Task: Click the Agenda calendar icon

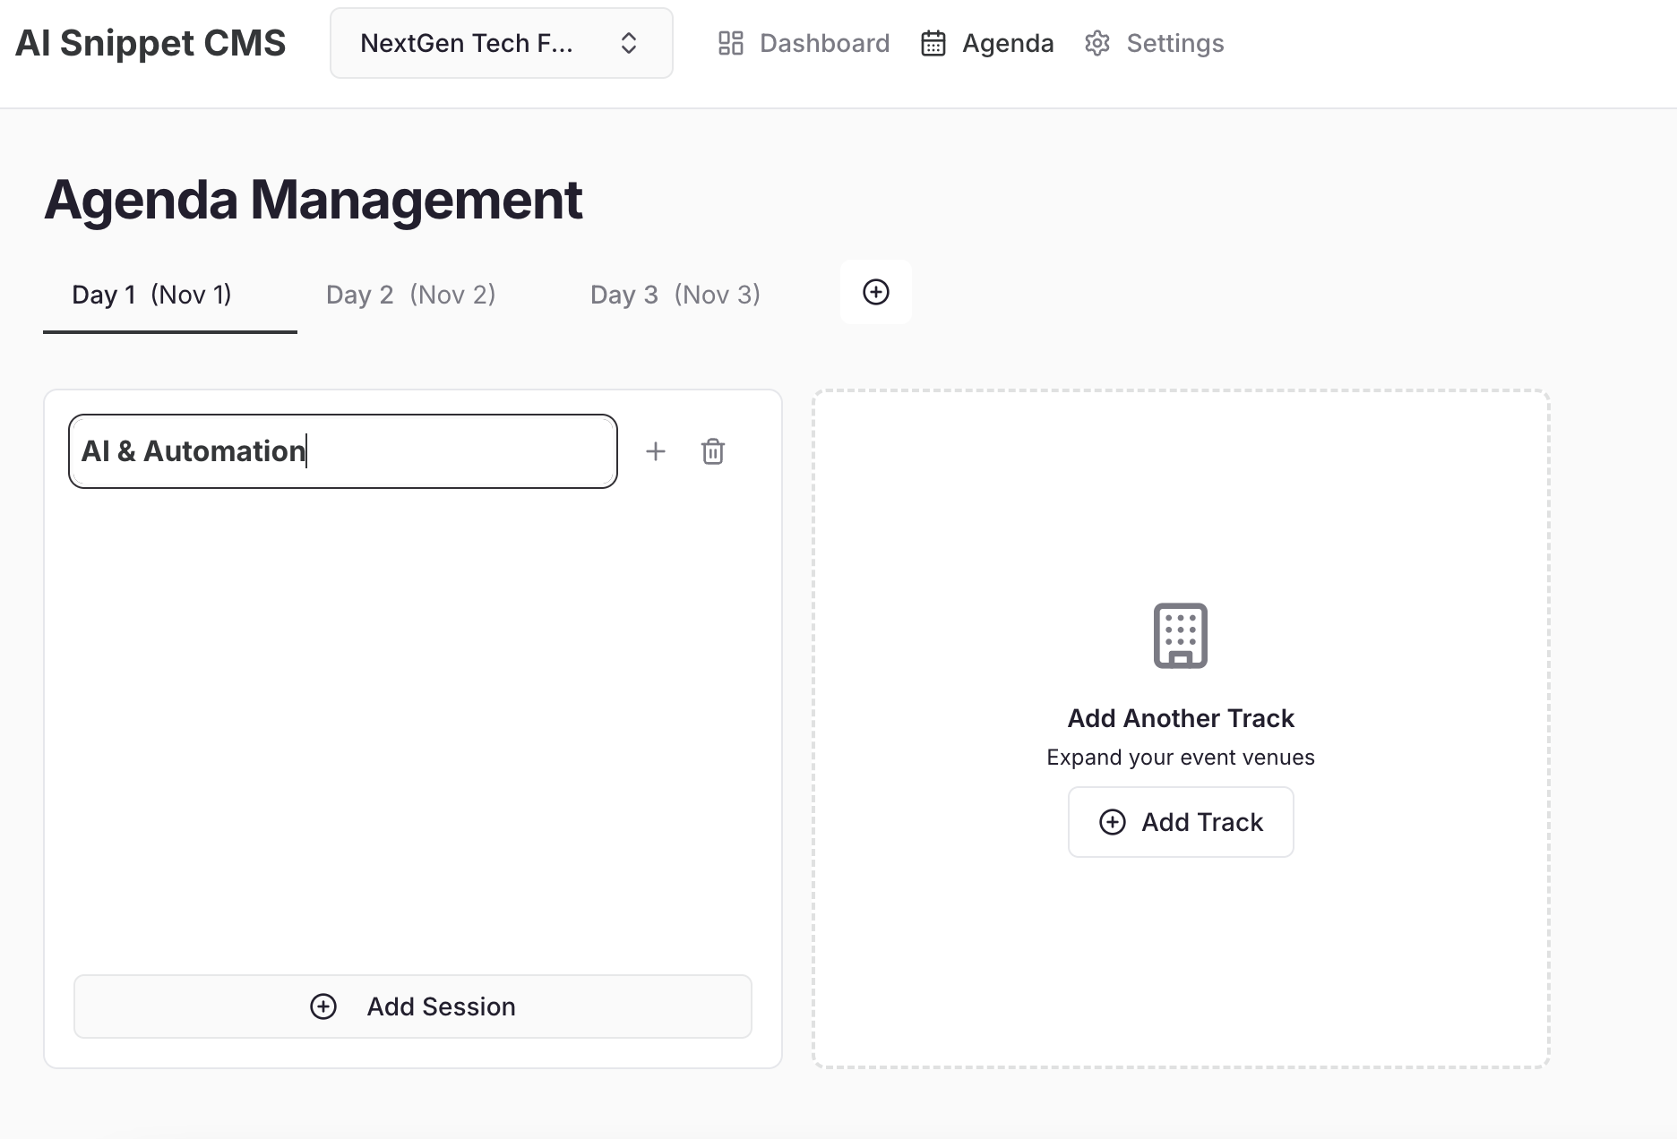Action: pyautogui.click(x=933, y=42)
